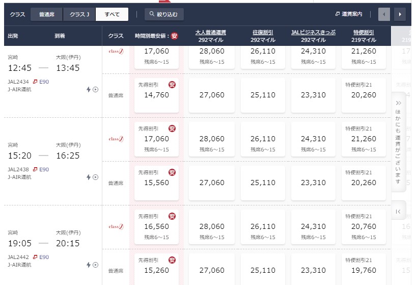Image resolution: width=418 pixels, height=285 pixels.
Task: Click flight number JAL2434 text
Action: click(x=18, y=82)
